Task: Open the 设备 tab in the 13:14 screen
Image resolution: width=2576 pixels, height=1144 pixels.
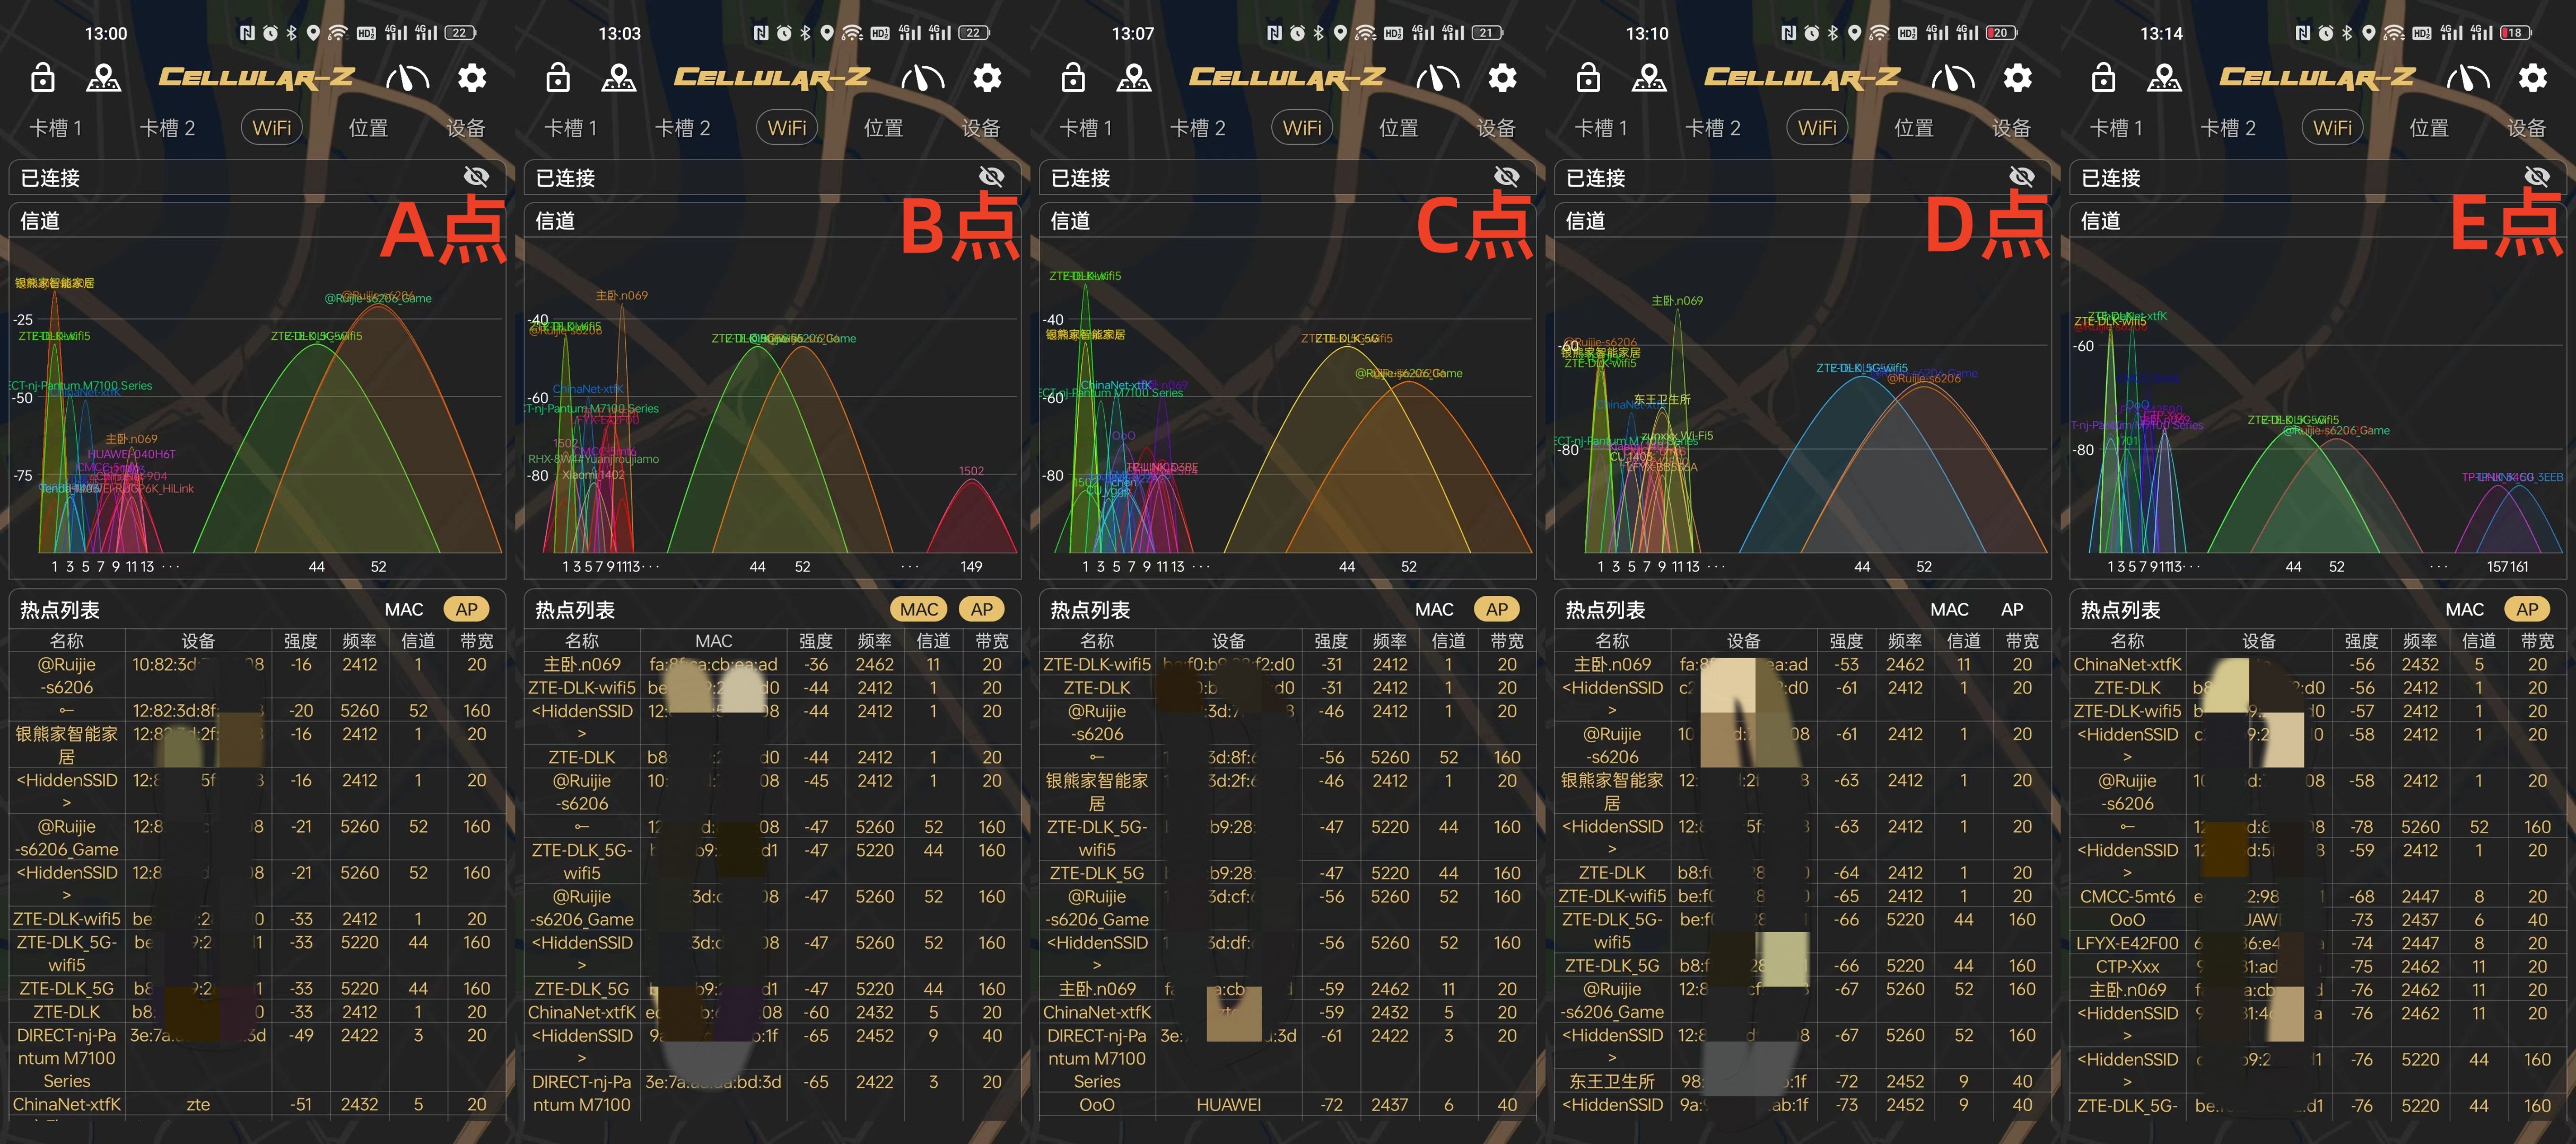Action: (2526, 128)
